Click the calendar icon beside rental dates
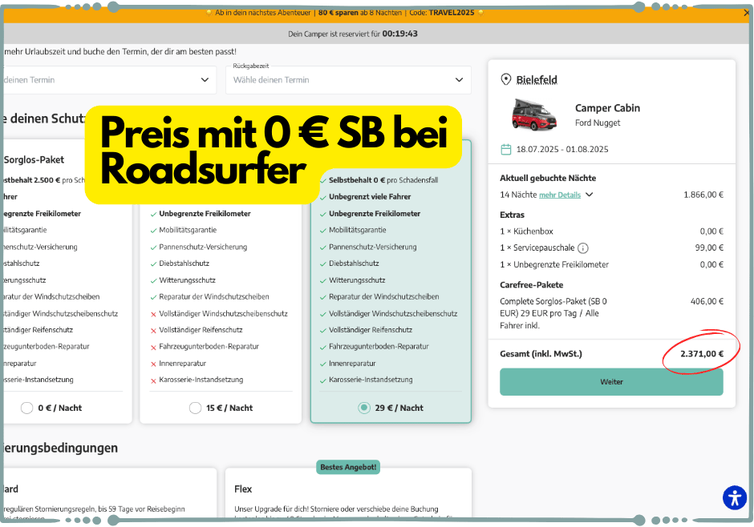This screenshot has width=754, height=527. [x=506, y=149]
